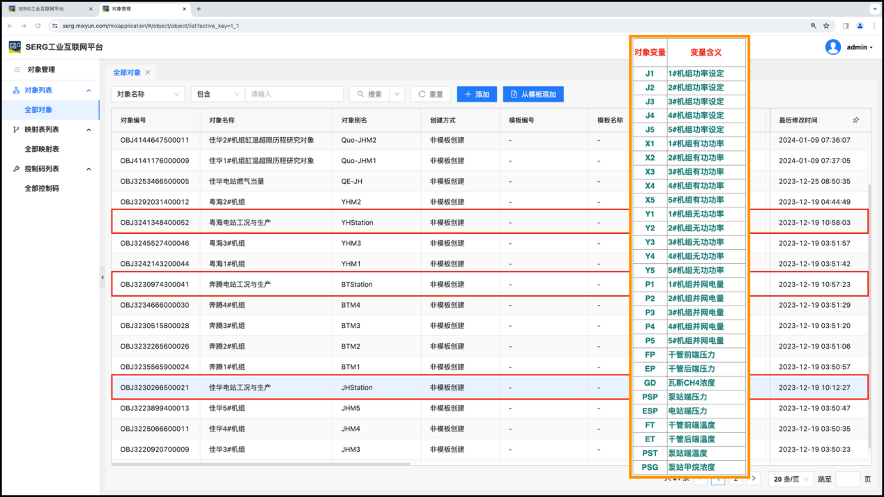Image resolution: width=884 pixels, height=497 pixels.
Task: Select 全部控制码 in the sidebar
Action: (42, 188)
